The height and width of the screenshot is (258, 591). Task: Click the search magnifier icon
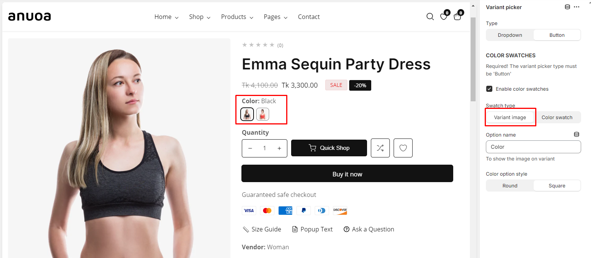pyautogui.click(x=430, y=17)
